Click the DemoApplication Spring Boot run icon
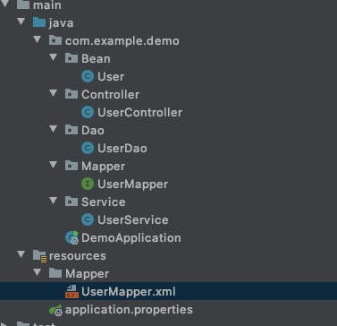Viewport: 337px width, 326px height. point(72,237)
